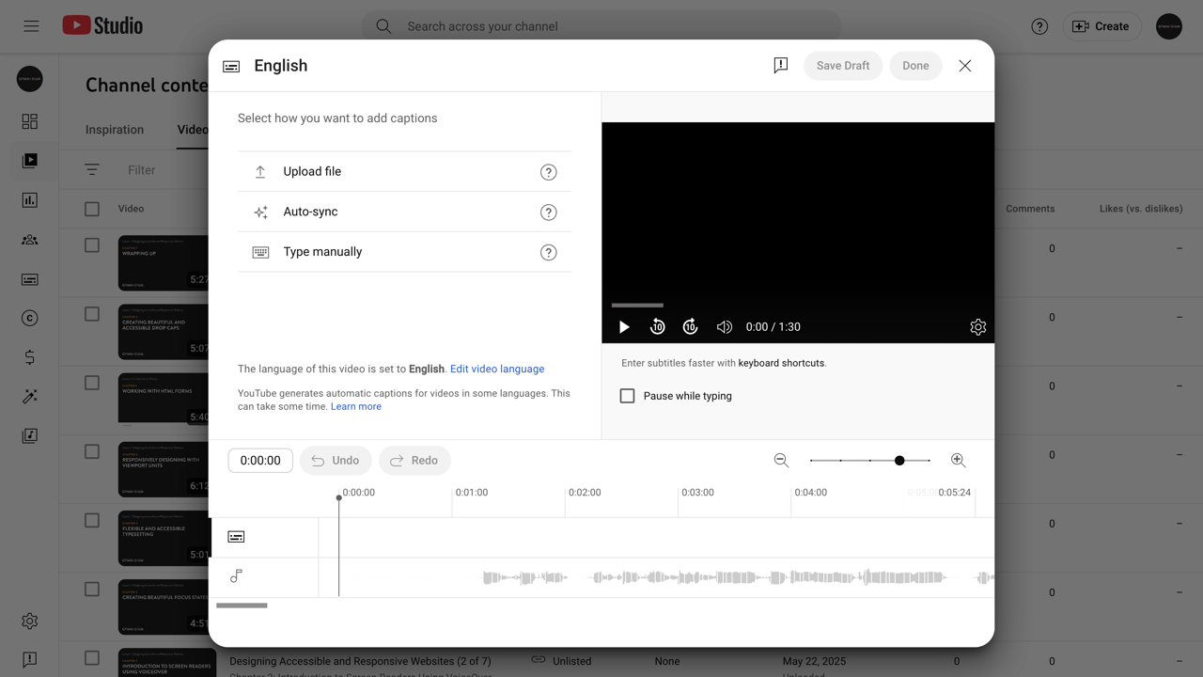Click the Create button
The height and width of the screenshot is (677, 1203).
tap(1101, 26)
